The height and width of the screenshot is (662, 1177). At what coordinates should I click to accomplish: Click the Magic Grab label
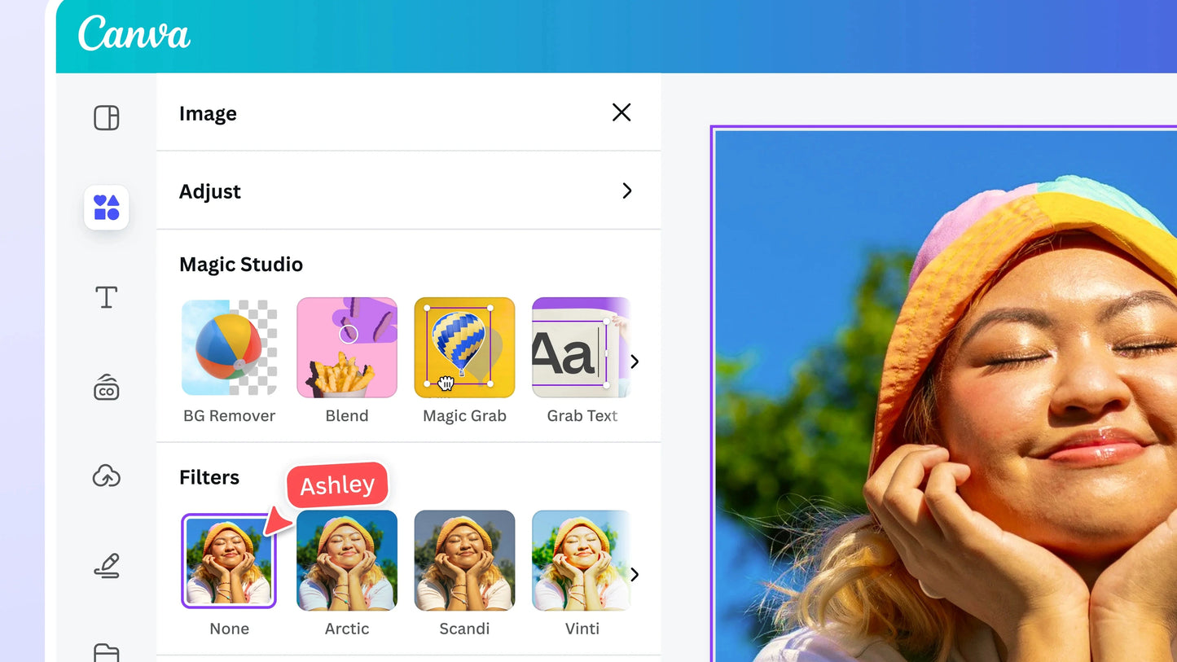464,416
